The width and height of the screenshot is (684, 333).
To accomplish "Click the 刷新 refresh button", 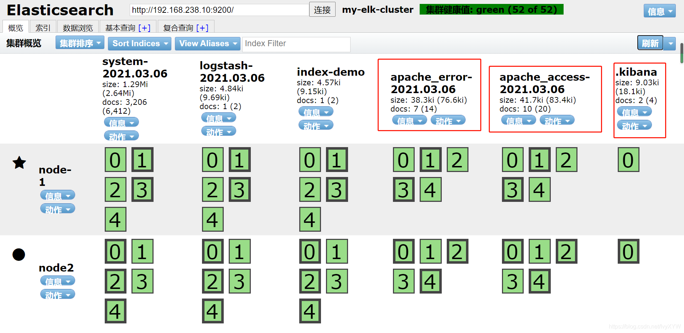I will 650,43.
